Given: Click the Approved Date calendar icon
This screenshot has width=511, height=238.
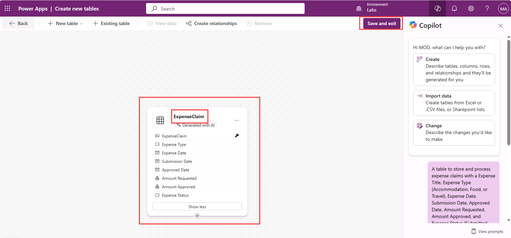Looking at the screenshot, I should (157, 170).
